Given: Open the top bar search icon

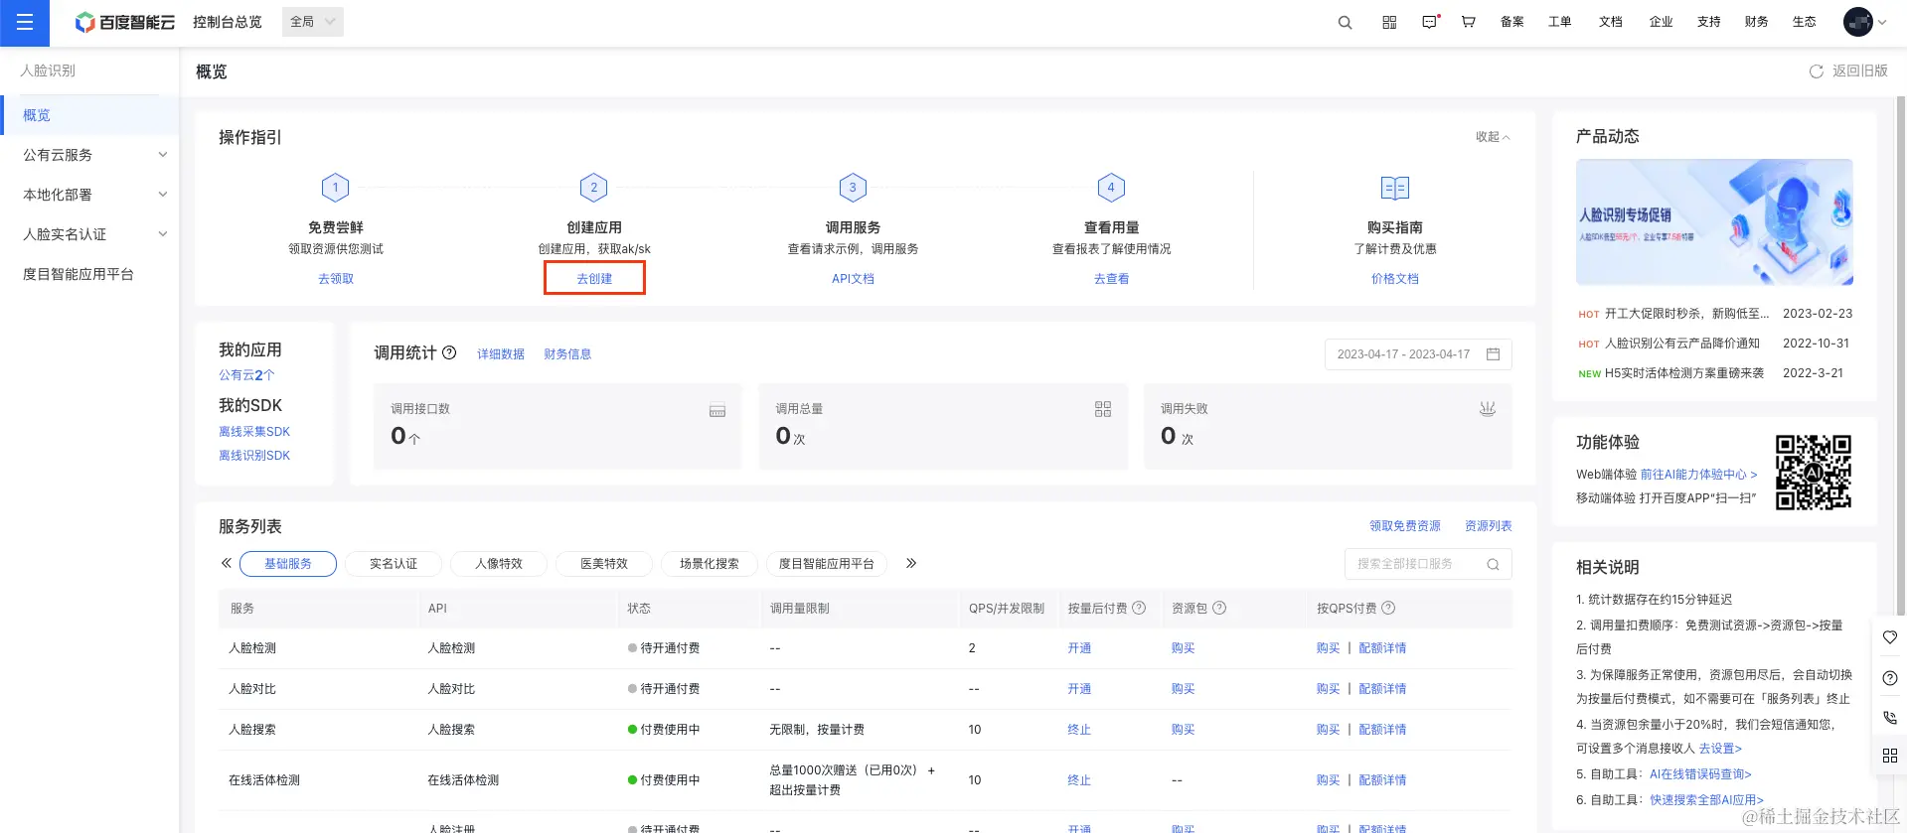Looking at the screenshot, I should point(1345,22).
